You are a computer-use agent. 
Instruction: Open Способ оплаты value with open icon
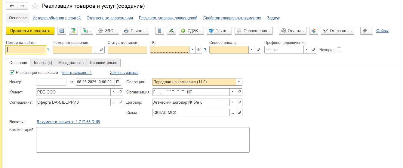pyautogui.click(x=258, y=50)
